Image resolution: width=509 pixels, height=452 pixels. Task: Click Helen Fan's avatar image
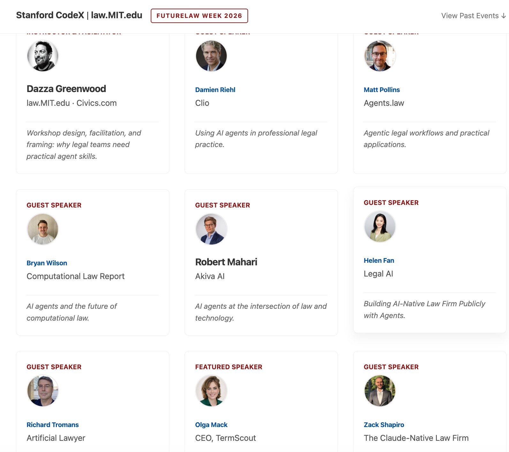click(x=380, y=227)
